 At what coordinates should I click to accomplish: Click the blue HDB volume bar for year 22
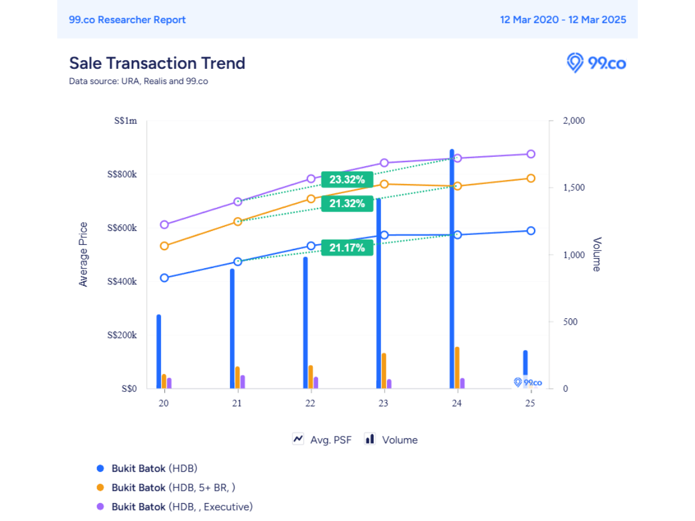click(305, 322)
